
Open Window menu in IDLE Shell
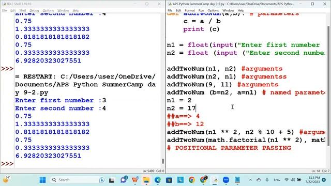click(63, 10)
